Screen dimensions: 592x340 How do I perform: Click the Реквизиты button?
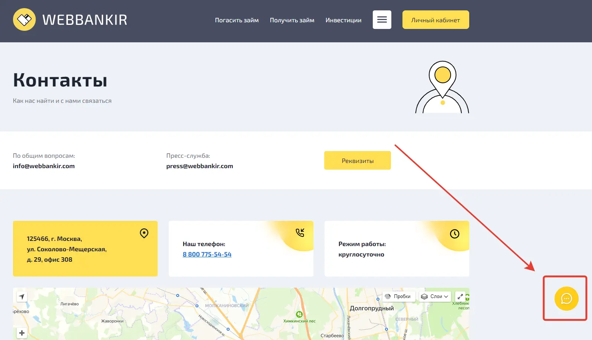(358, 160)
